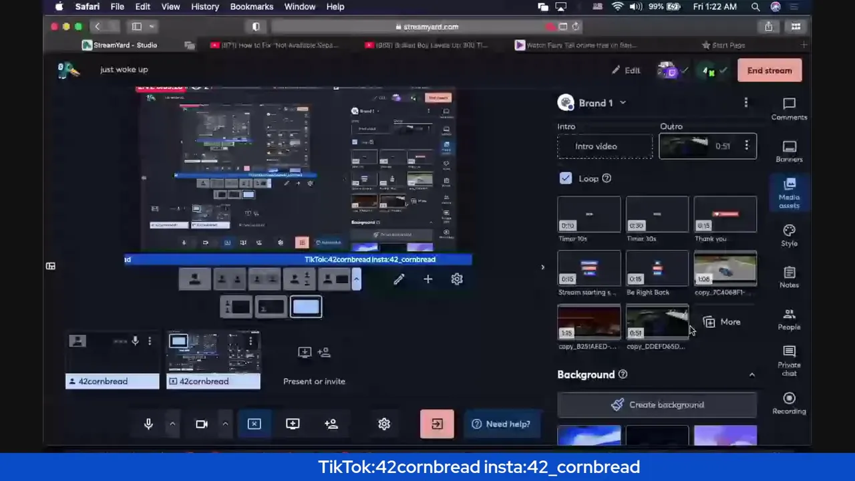The height and width of the screenshot is (481, 855).
Task: Collapse the layouts row with caret
Action: [356, 279]
